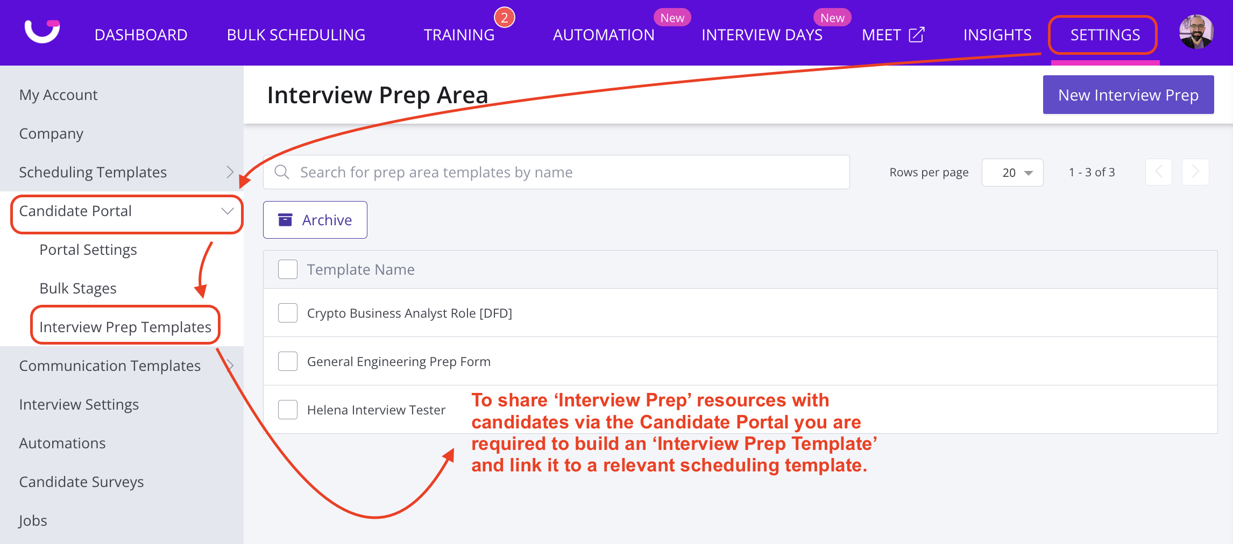Screen dimensions: 1233x544
Task: Click the New Interview Prep button
Action: [1128, 95]
